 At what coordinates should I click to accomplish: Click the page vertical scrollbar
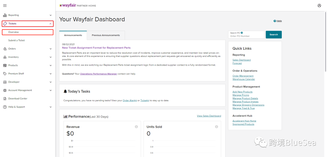325,42
